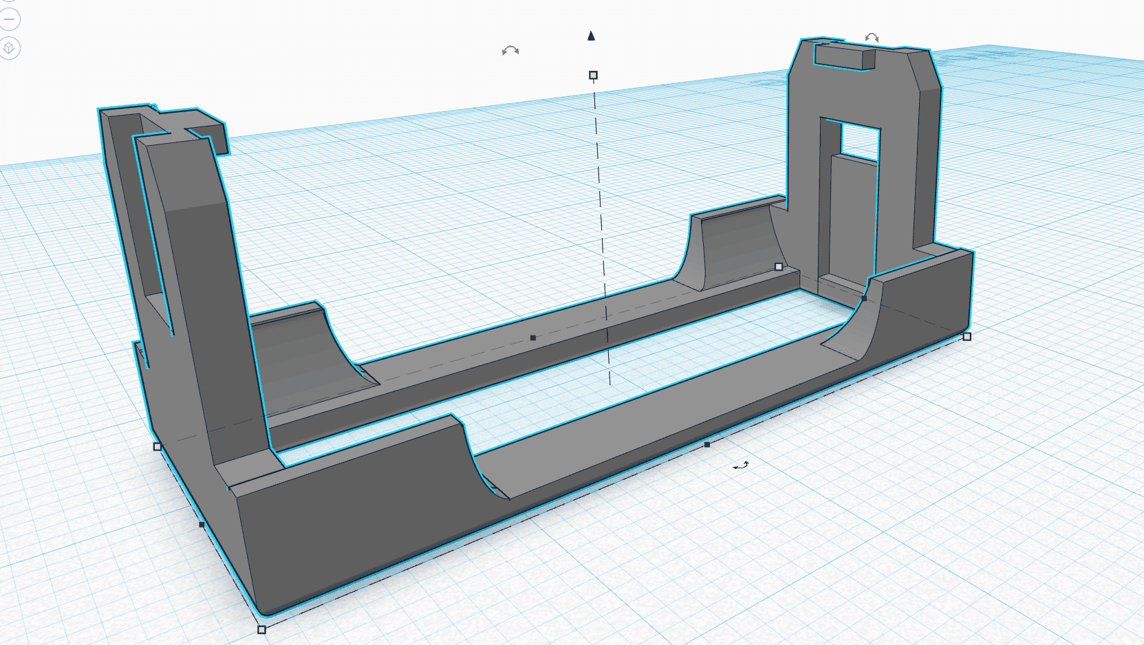The height and width of the screenshot is (645, 1144).
Task: Select the white corner handle near back rail
Action: click(x=779, y=266)
